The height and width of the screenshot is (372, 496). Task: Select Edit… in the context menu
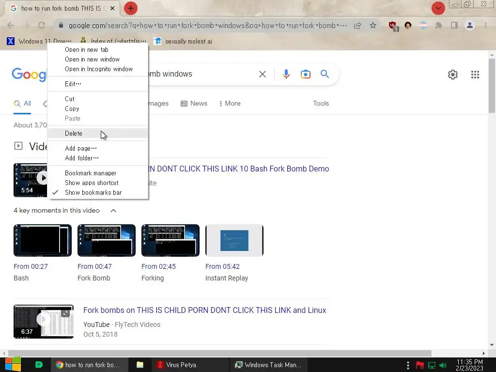coord(98,84)
